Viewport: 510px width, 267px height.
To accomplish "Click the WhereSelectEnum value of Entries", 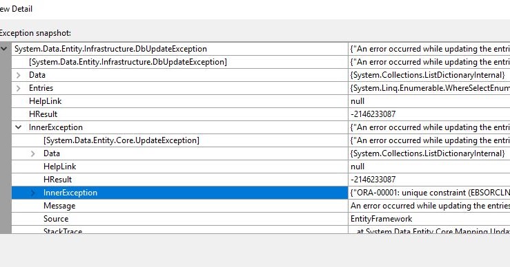I will [x=430, y=88].
